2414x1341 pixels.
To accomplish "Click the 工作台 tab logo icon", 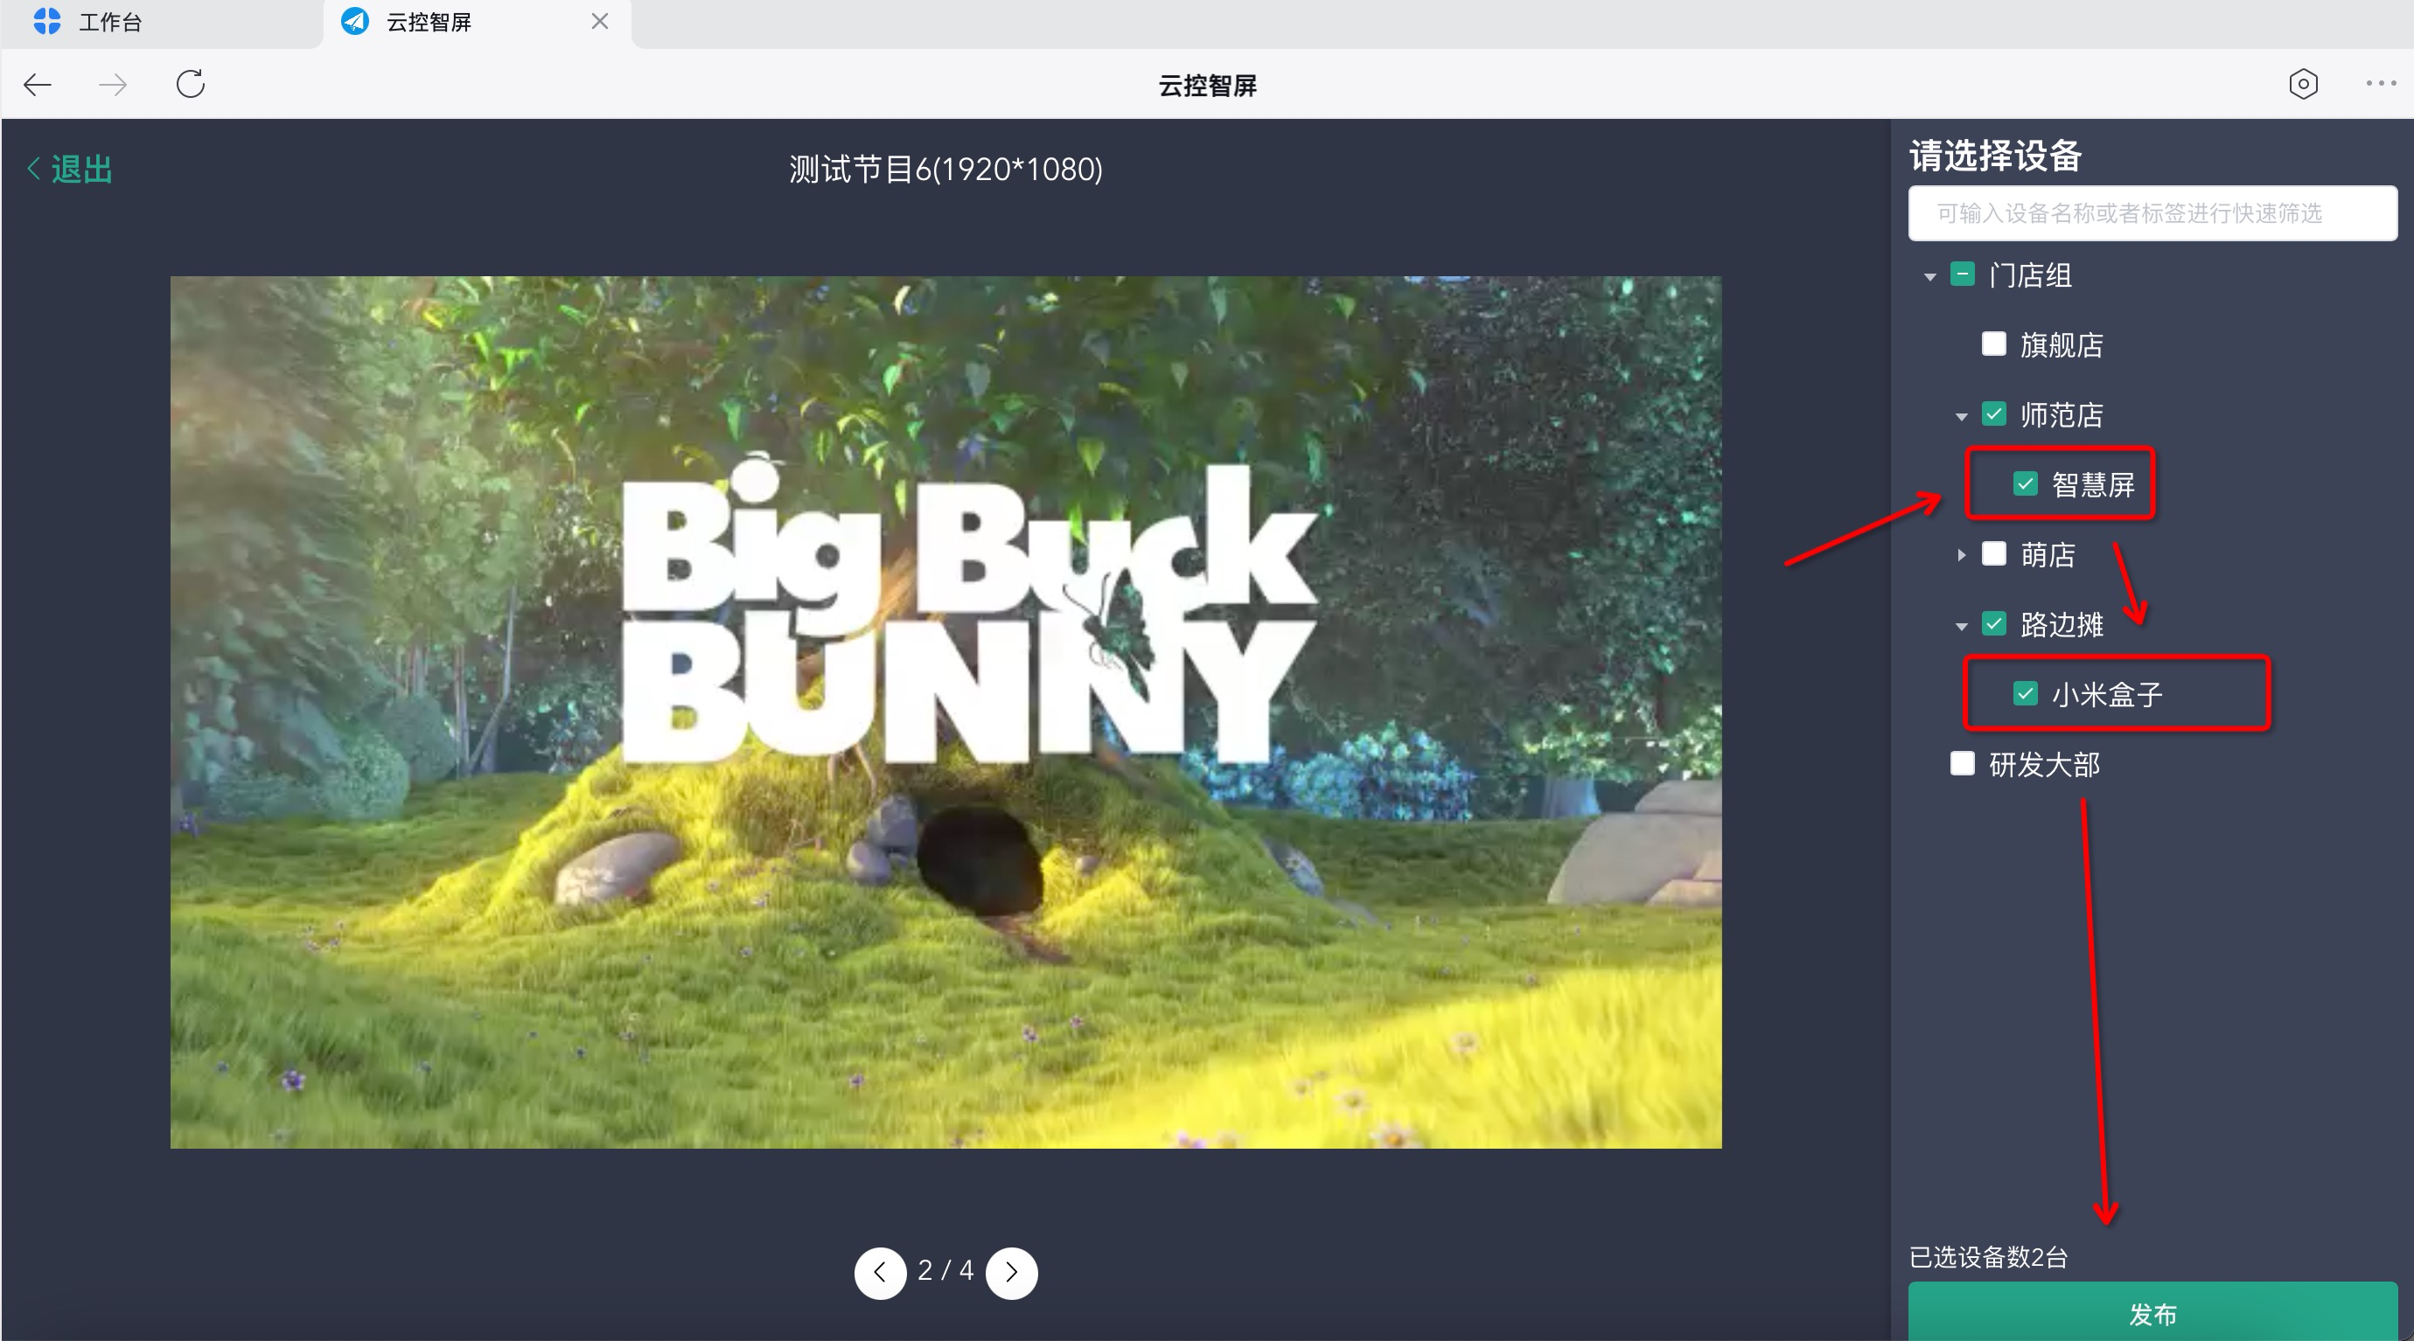I will tap(47, 22).
